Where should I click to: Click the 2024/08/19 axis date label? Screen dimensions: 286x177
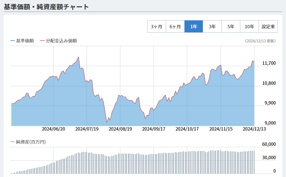point(120,129)
